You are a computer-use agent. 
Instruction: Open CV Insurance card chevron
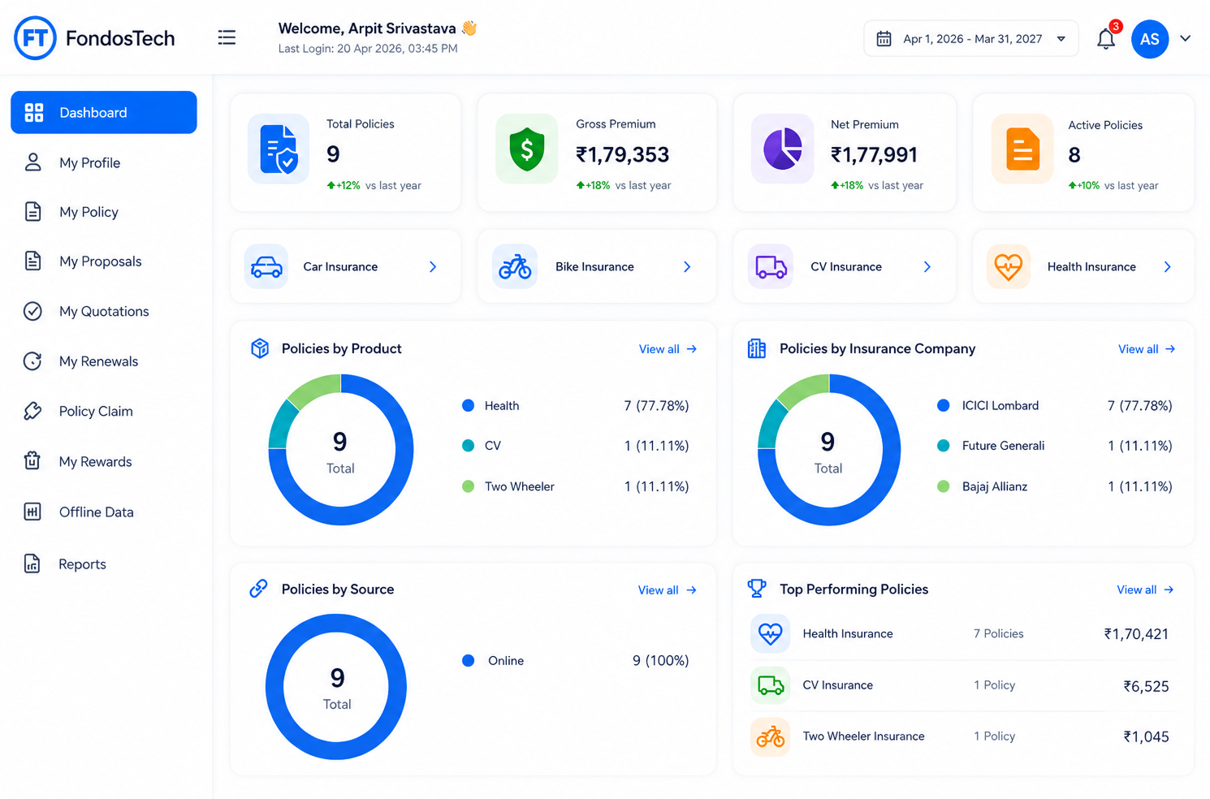click(927, 266)
